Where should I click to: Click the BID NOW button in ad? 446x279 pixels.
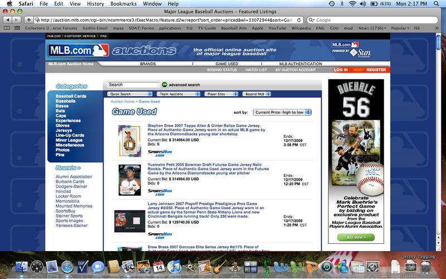tap(356, 237)
